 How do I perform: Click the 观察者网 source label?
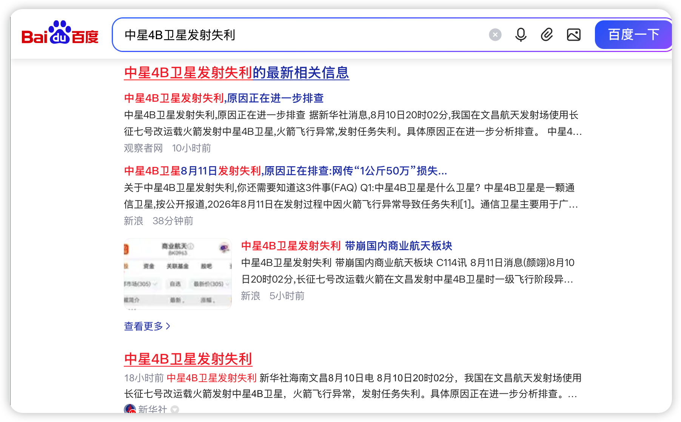(143, 148)
